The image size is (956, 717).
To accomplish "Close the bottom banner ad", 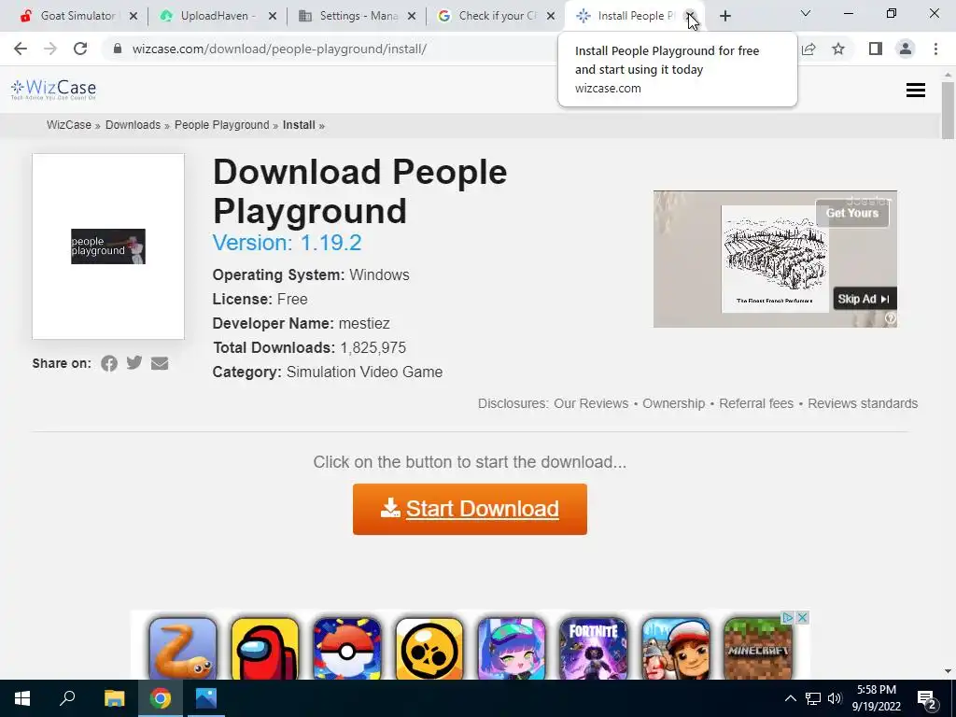I will [x=803, y=618].
